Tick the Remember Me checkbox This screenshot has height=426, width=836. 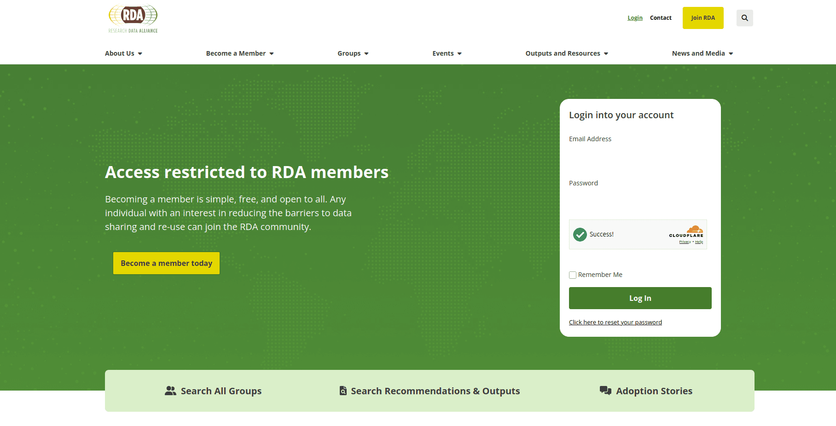click(573, 275)
